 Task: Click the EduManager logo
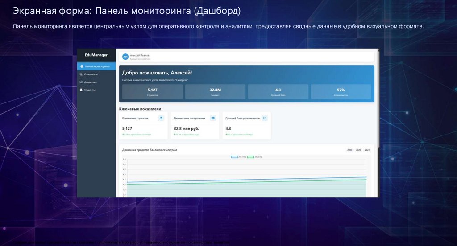[x=96, y=55]
